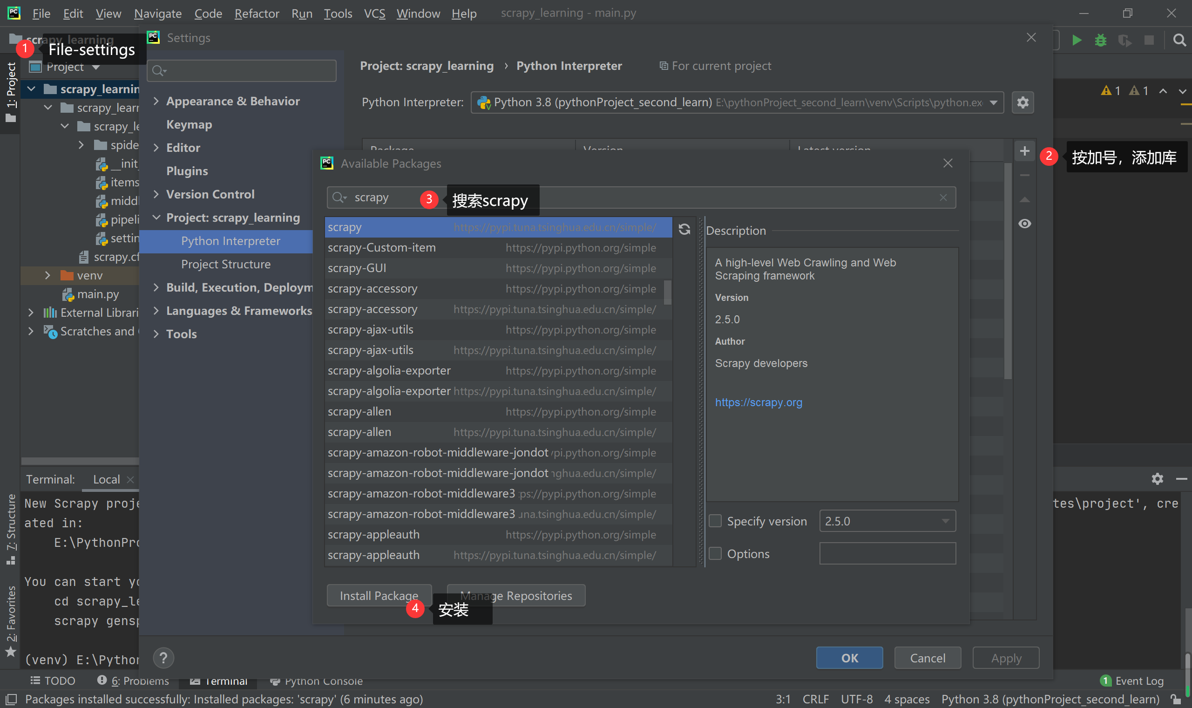Expand Languages & Frameworks section
1192x708 pixels.
156,311
